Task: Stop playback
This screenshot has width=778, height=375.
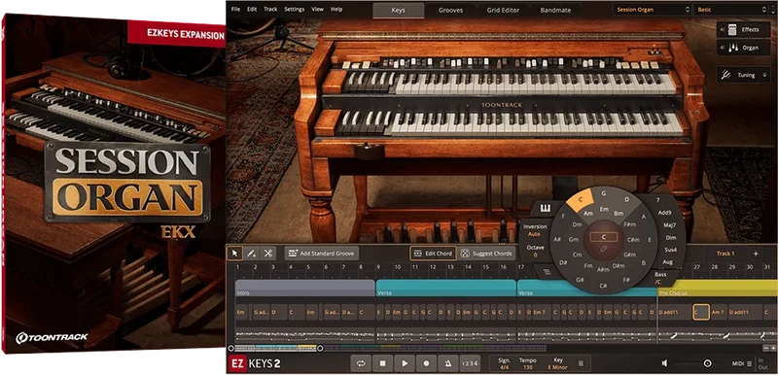Action: pyautogui.click(x=382, y=363)
